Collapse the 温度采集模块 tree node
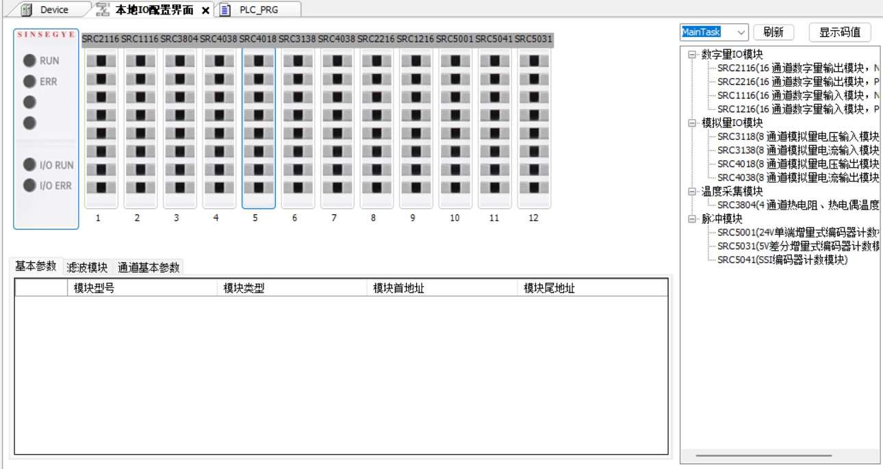Screen dimensions: 883x469 [x=692, y=192]
